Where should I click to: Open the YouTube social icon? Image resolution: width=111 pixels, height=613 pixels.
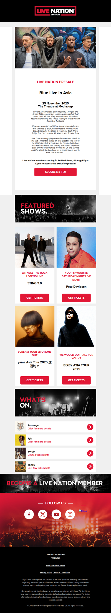click(56, 514)
